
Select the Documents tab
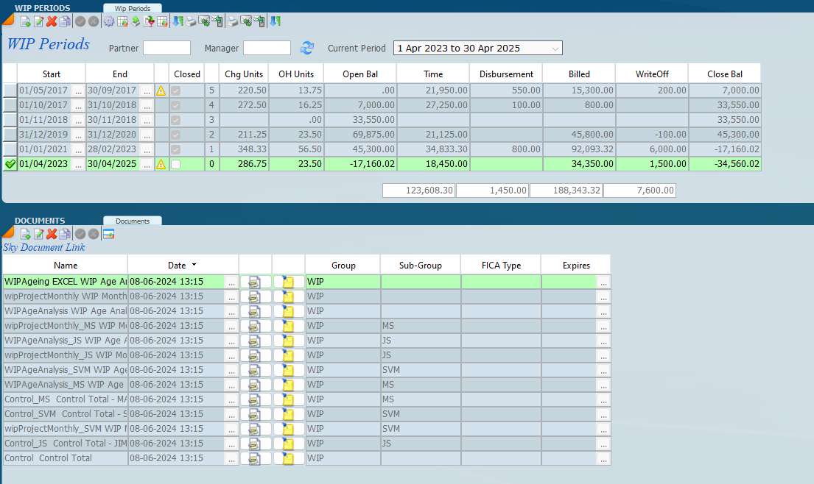[132, 221]
